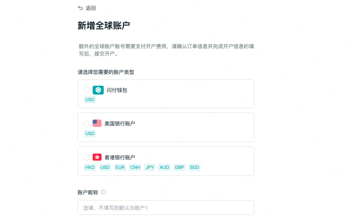Click the 闪付钱包 wallet logo icon
Image resolution: width=350 pixels, height=220 pixels.
point(98,90)
